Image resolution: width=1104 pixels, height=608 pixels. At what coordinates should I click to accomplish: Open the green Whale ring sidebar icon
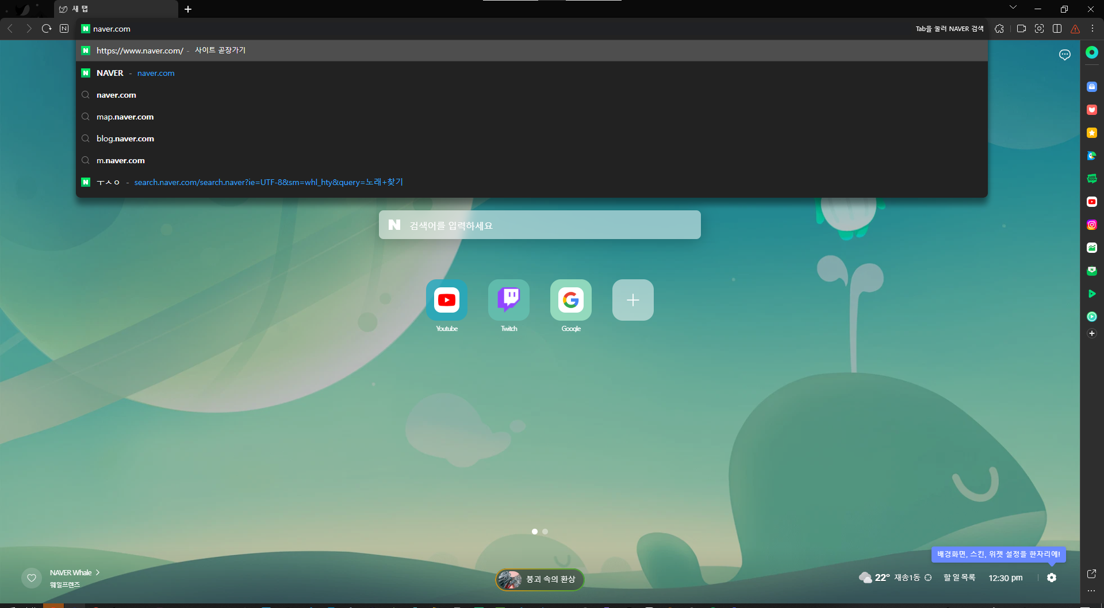(x=1092, y=52)
